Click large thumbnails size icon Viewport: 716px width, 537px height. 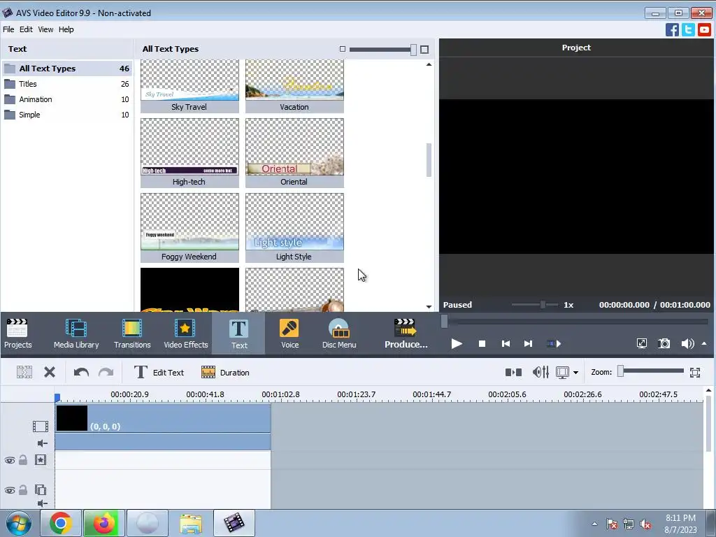point(424,50)
